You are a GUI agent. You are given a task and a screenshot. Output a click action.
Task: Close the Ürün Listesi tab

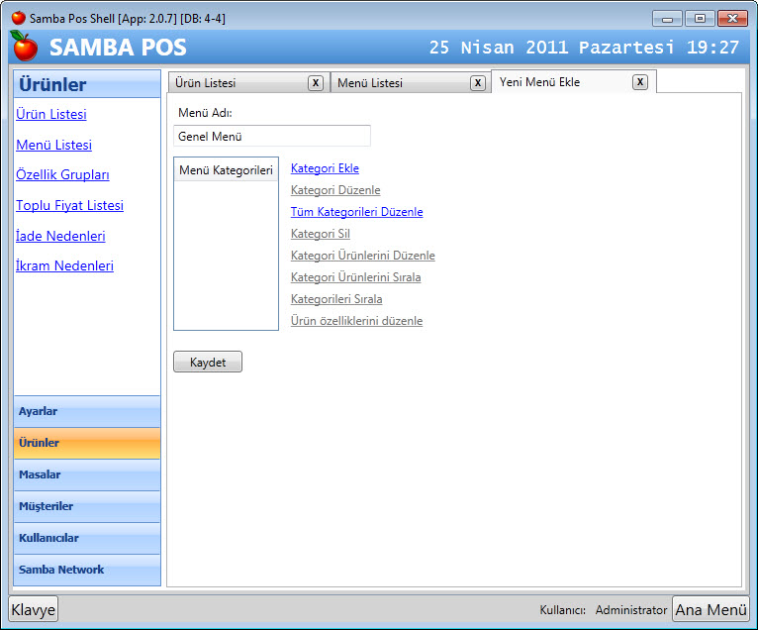click(315, 83)
